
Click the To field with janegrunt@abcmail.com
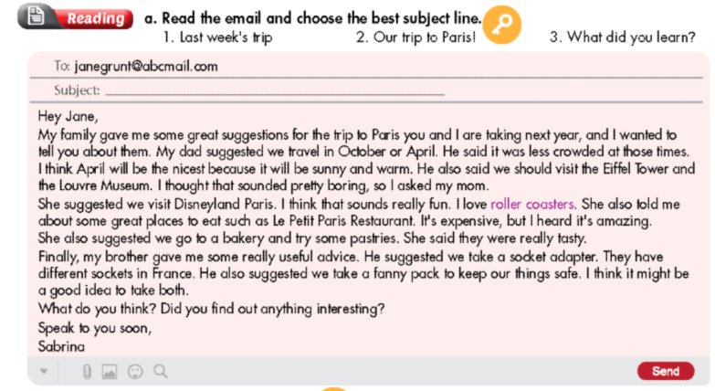[146, 67]
